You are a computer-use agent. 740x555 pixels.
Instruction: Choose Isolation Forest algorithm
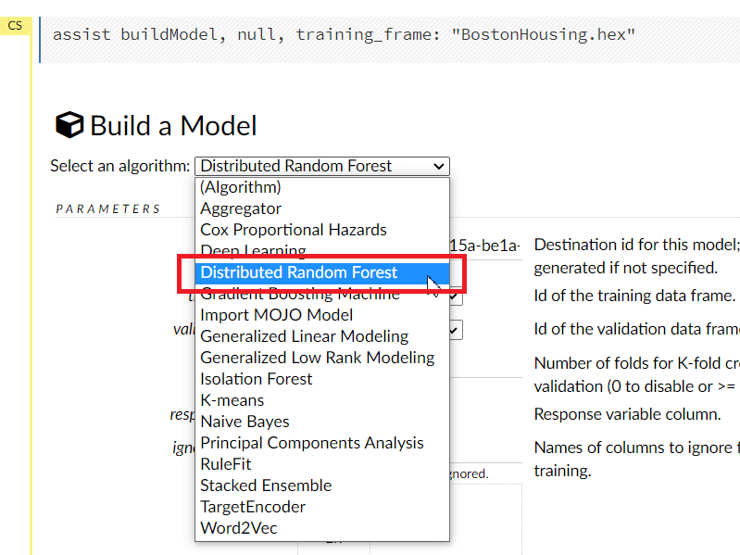pos(256,379)
